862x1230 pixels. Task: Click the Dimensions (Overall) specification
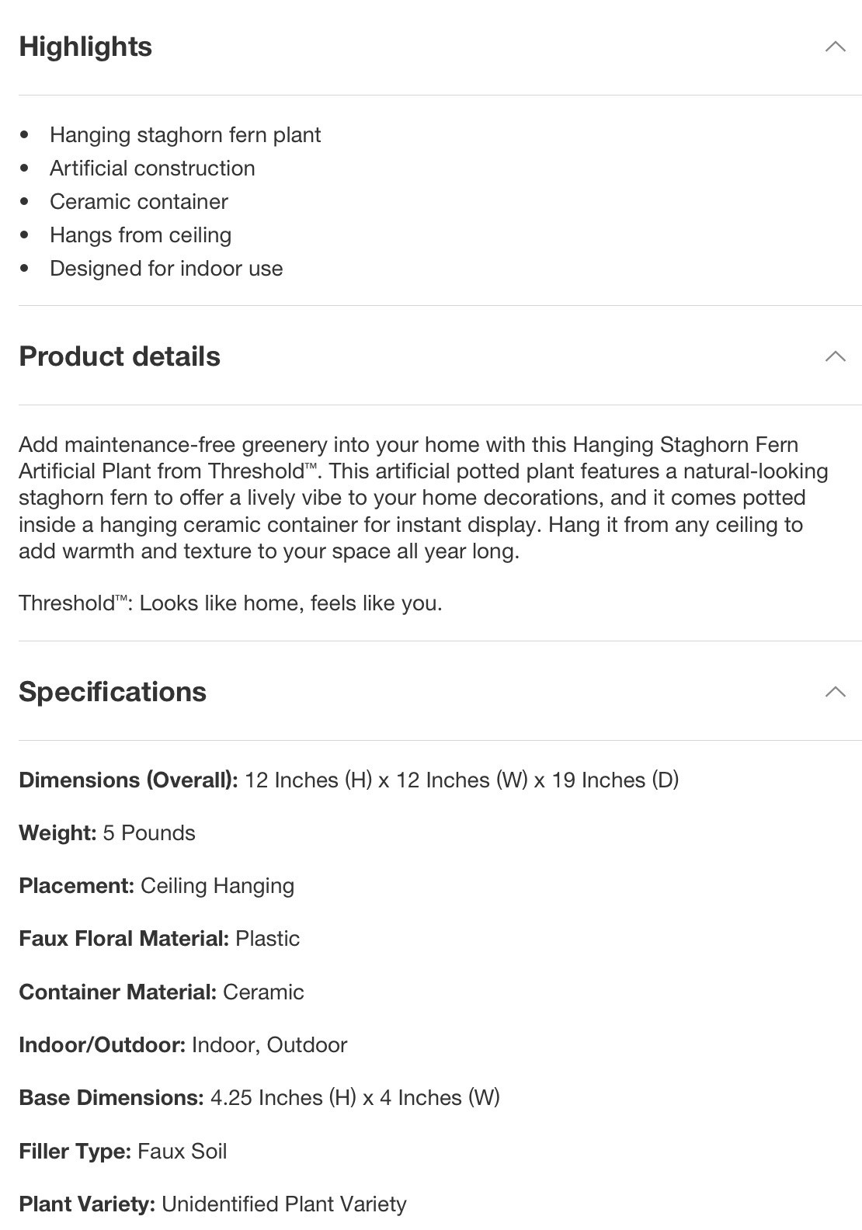click(349, 780)
